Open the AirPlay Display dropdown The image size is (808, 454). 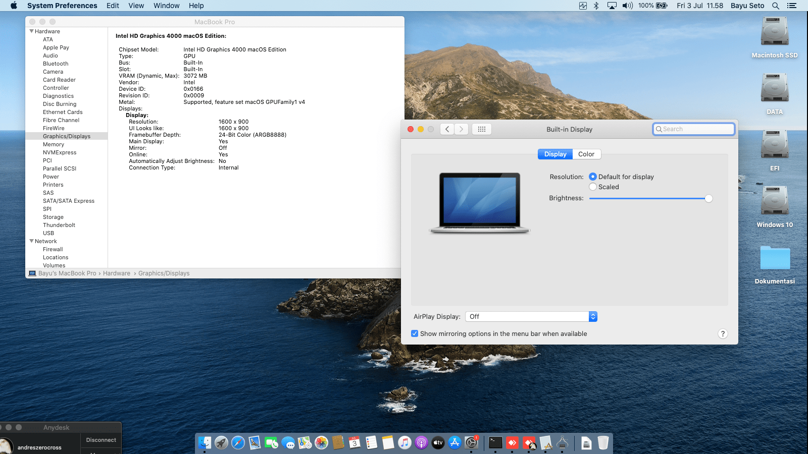click(x=531, y=316)
